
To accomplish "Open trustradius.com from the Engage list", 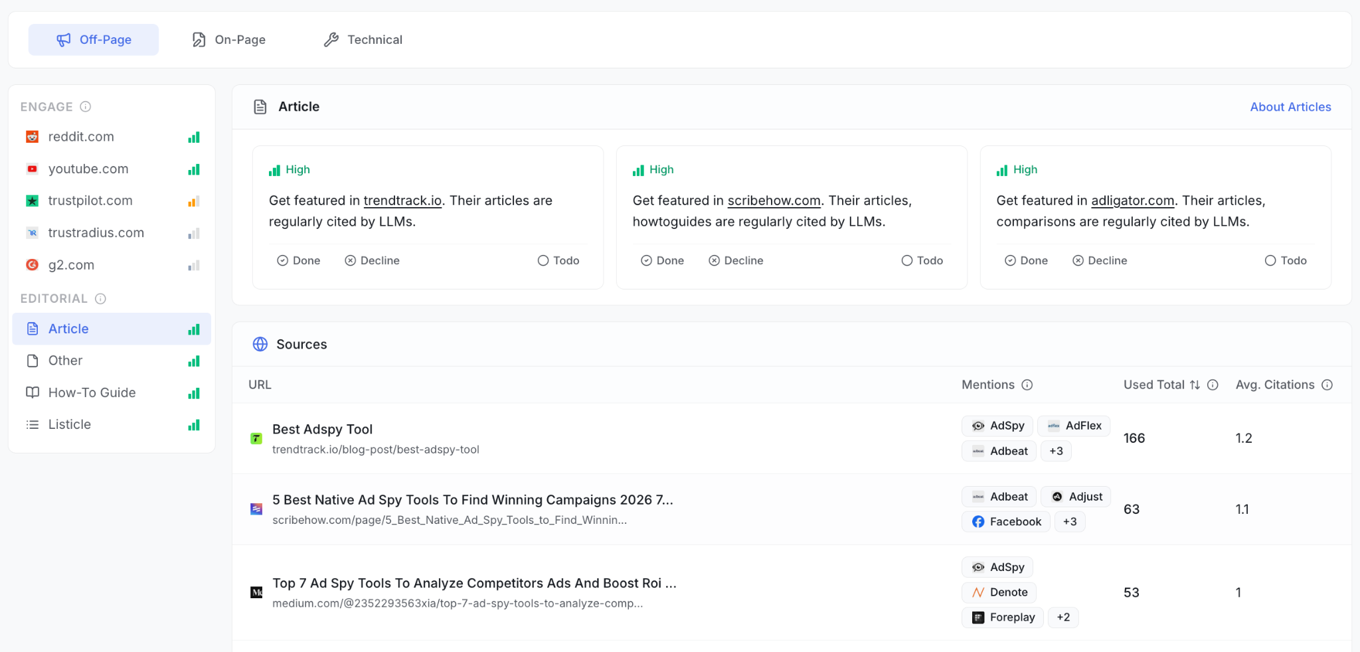I will (x=112, y=233).
